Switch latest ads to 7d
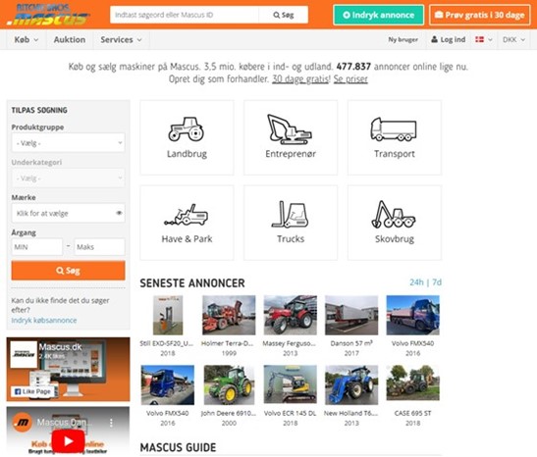Screen dimensions: 537x457 437,282
